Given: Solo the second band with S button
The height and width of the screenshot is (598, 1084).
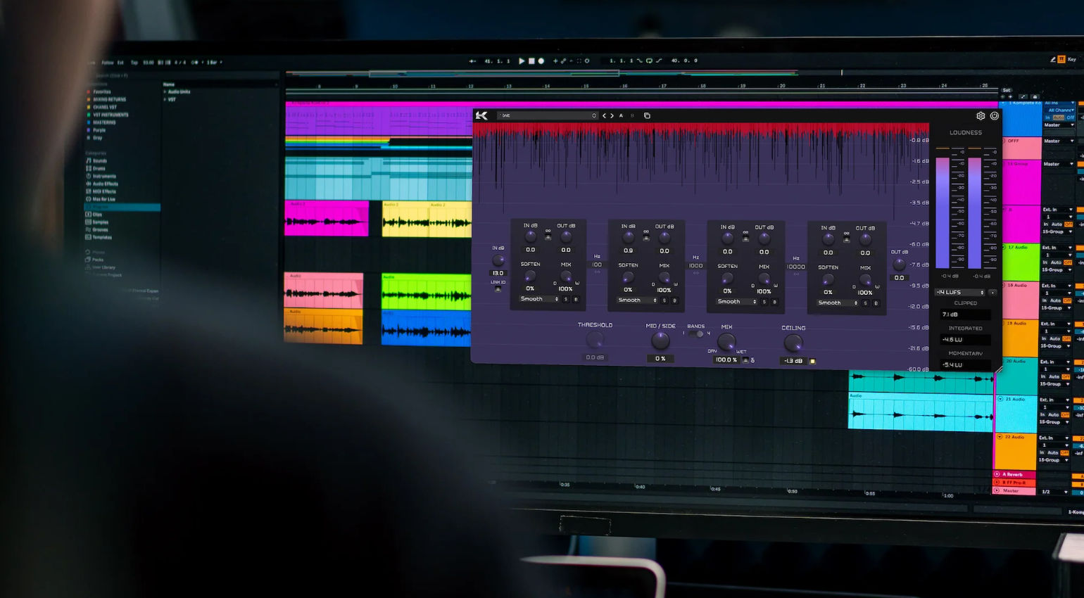Looking at the screenshot, I should pyautogui.click(x=664, y=301).
